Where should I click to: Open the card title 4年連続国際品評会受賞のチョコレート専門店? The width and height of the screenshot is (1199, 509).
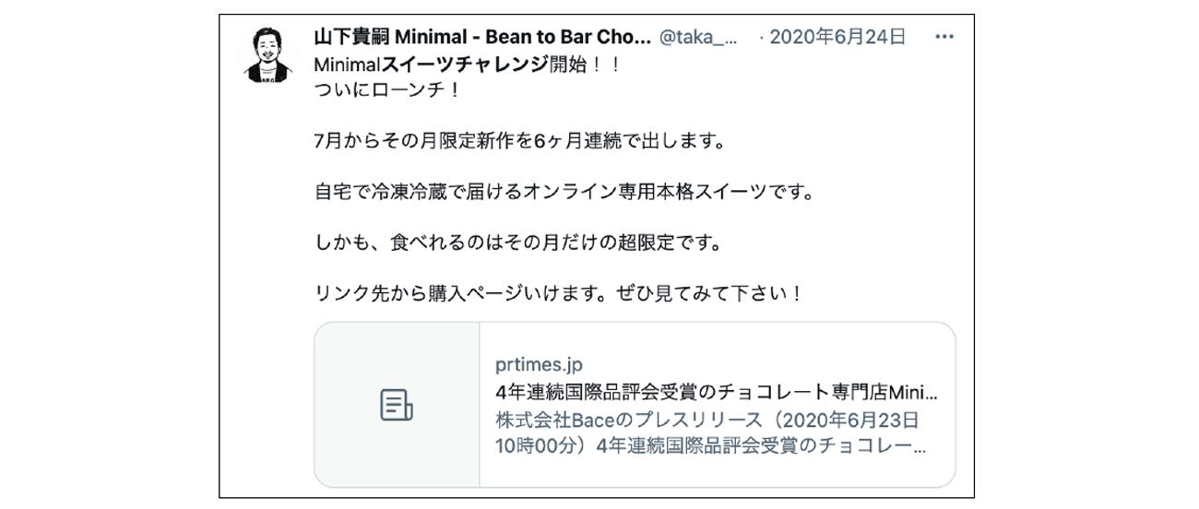pyautogui.click(x=716, y=392)
